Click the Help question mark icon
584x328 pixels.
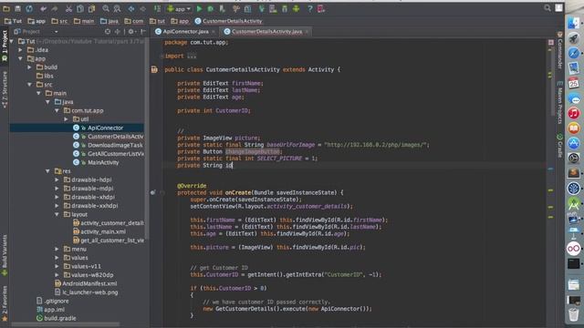[x=309, y=8]
